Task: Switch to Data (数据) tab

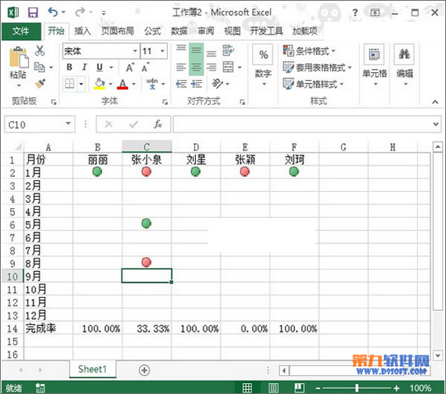Action: [179, 31]
